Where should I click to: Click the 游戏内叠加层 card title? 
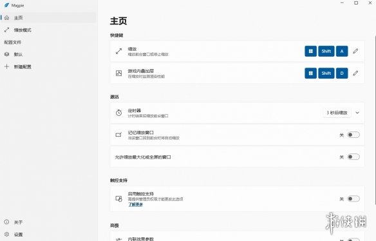141,71
